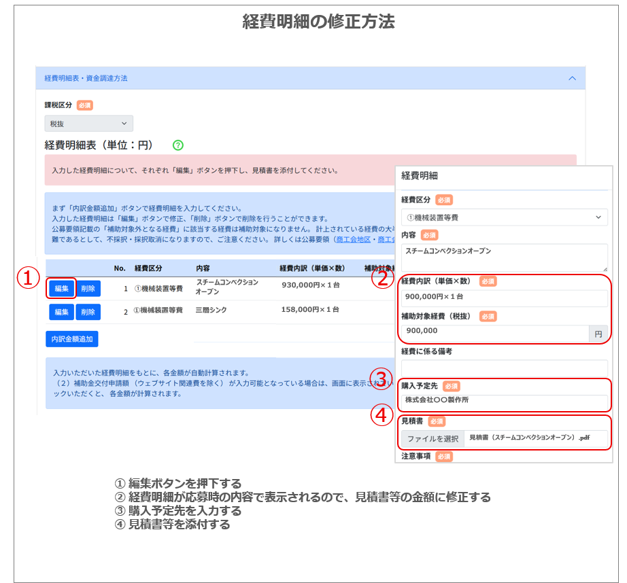Image resolution: width=627 pixels, height=583 pixels.
Task: Click the green help question mark icon
Action: [178, 145]
